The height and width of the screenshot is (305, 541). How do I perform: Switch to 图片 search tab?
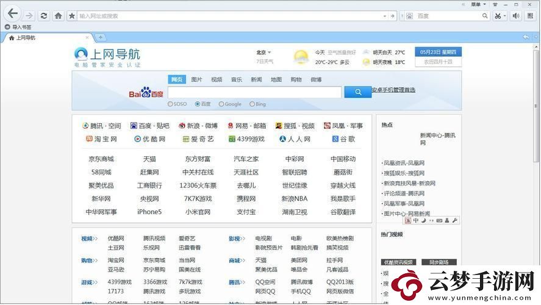pyautogui.click(x=196, y=79)
